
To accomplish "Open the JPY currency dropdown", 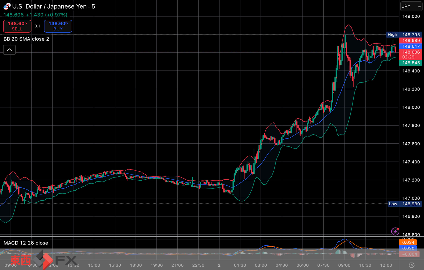I will point(411,6).
